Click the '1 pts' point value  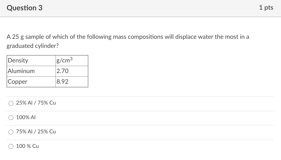[266, 8]
